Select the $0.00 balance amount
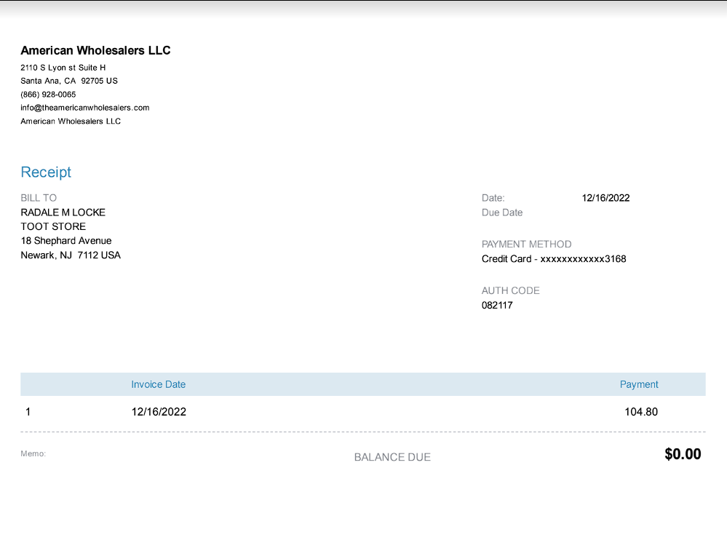 683,454
